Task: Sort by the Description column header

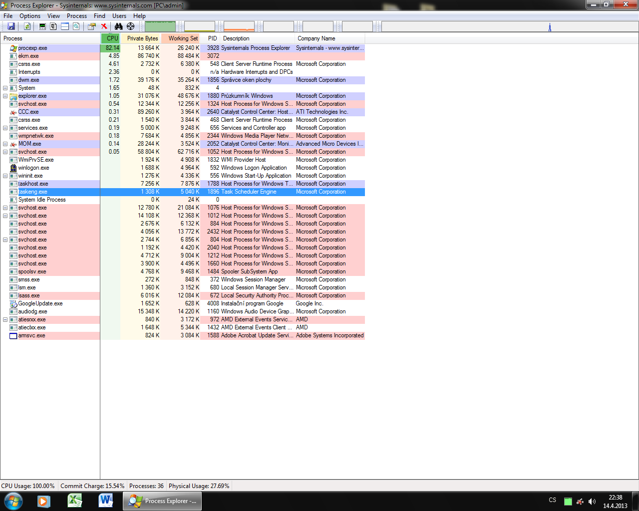Action: [258, 38]
